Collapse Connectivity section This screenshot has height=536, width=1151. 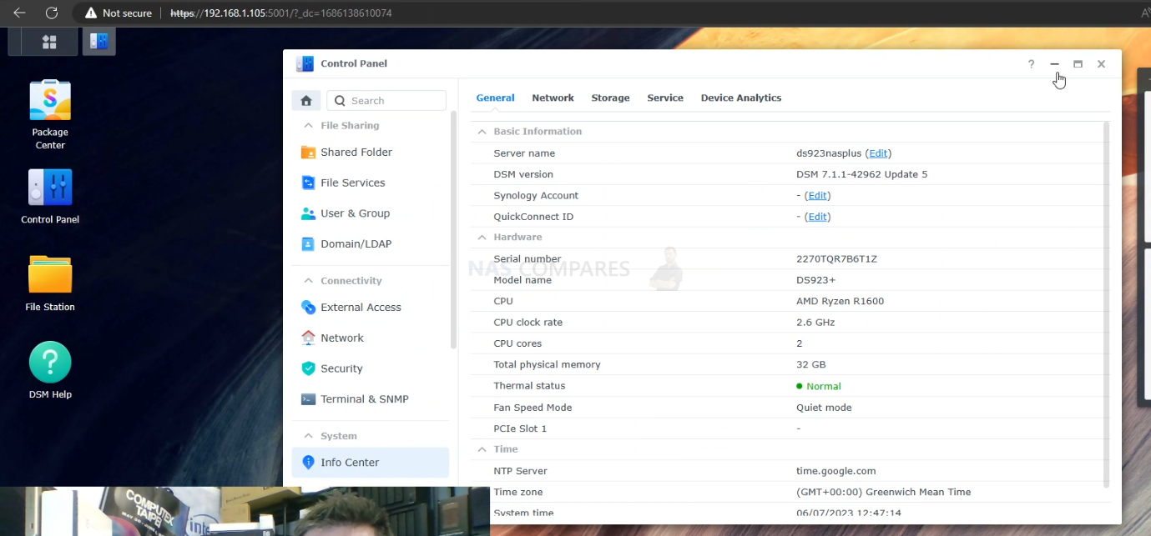point(308,281)
